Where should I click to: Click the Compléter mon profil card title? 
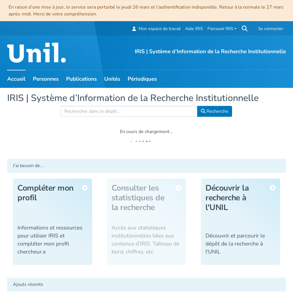45,193
